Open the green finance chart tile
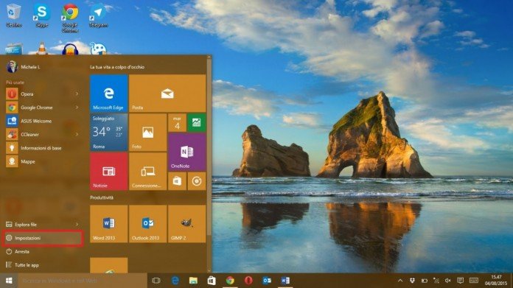 (196, 122)
